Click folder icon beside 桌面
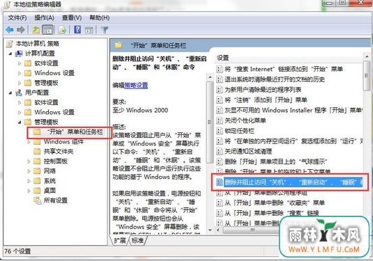The height and width of the screenshot is (261, 373). point(37,191)
